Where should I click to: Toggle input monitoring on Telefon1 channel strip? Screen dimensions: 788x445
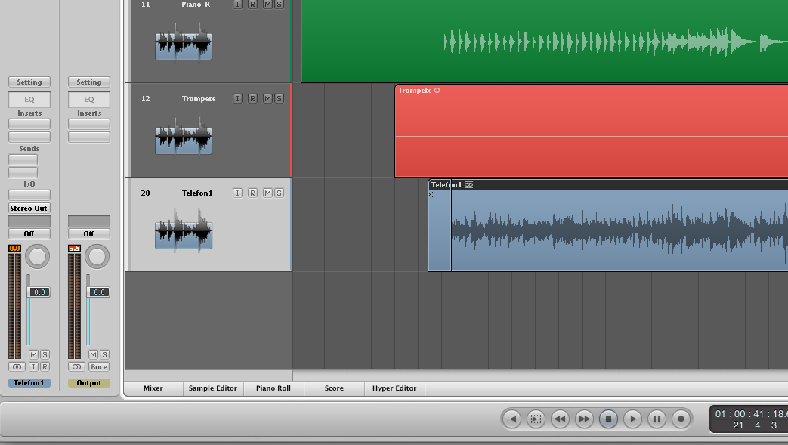point(34,367)
